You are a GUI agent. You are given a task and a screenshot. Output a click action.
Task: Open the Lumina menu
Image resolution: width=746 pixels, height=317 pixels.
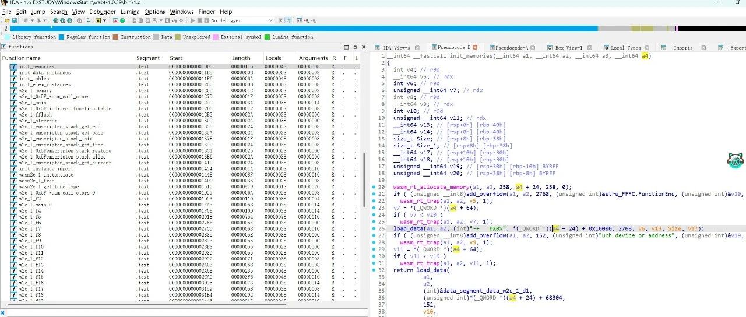129,12
